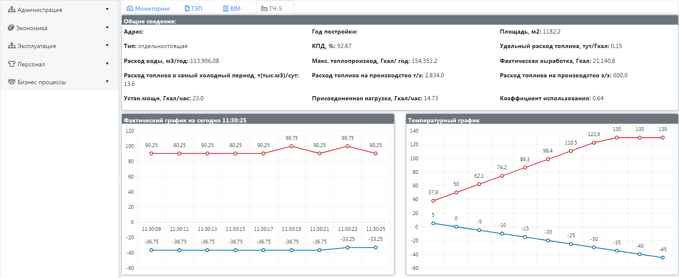Click the Эксплуатация sitemap icon
The image size is (679, 278).
click(11, 45)
